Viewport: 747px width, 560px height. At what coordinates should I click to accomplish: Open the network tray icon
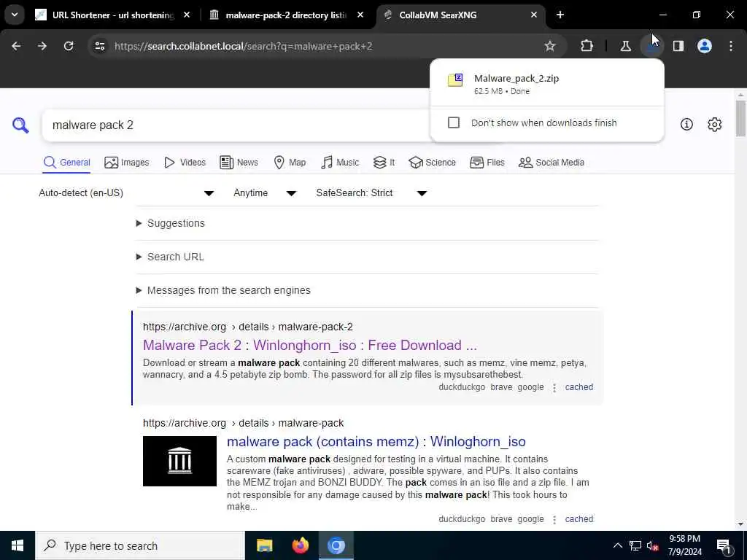(635, 545)
